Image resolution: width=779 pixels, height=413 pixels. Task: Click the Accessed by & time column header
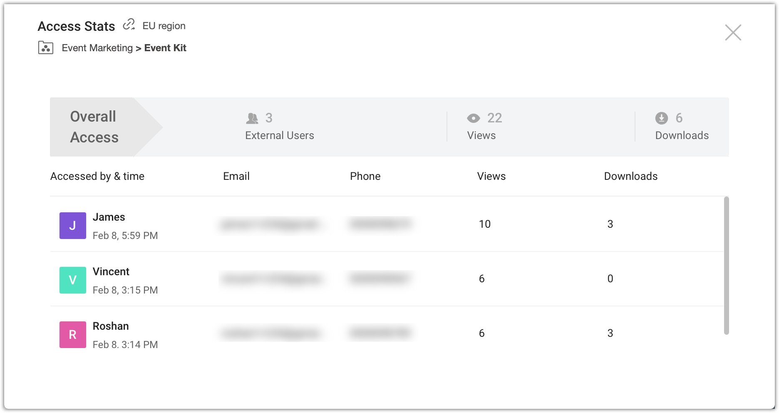pos(97,176)
